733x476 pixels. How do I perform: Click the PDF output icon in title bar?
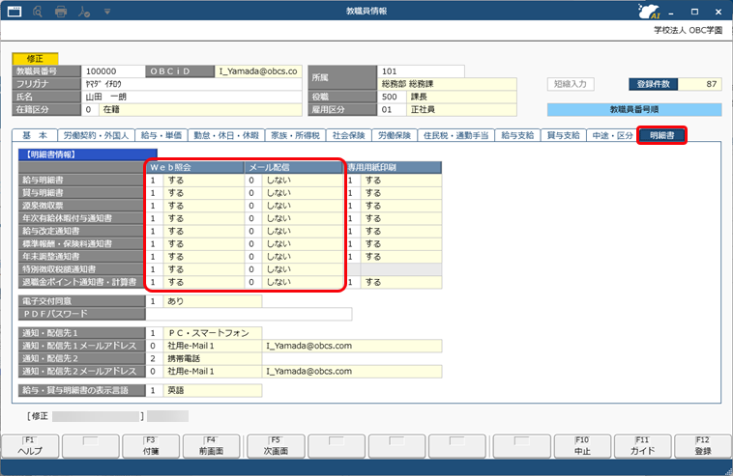(x=84, y=12)
